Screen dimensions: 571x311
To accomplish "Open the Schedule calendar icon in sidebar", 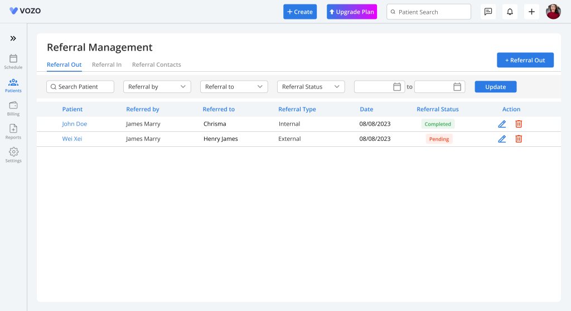I will 13,58.
